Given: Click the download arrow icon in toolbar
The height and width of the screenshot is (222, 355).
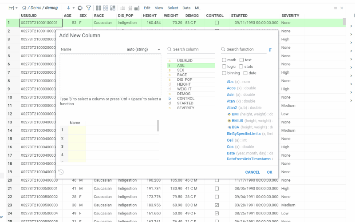Looking at the screenshot, I should coord(68,8).
